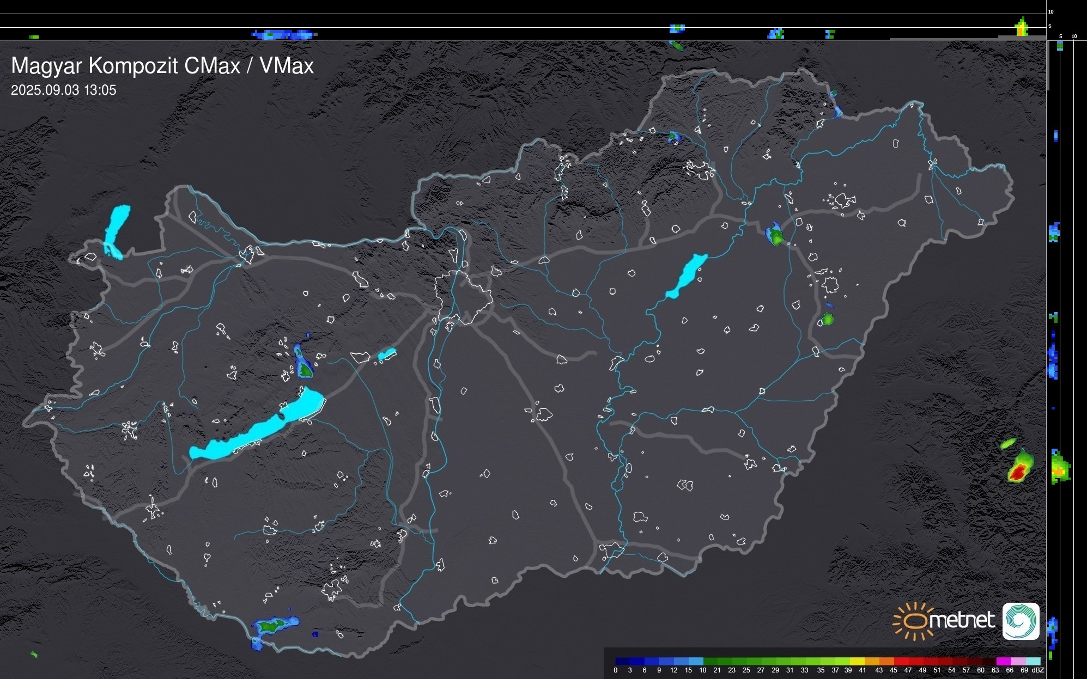
Task: Click the red storm cell east of Hungary
Action: tap(1018, 473)
